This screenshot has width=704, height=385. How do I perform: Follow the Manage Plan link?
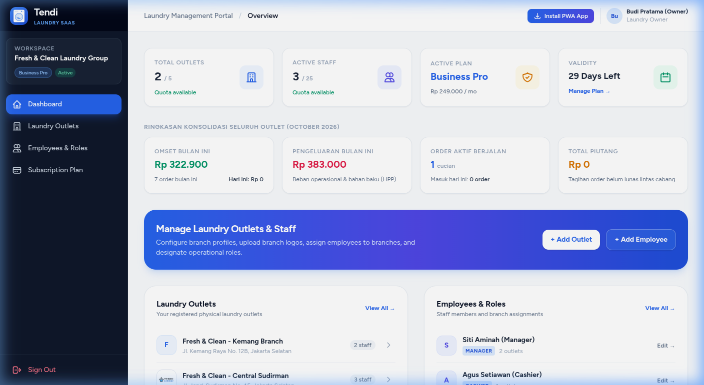589,91
